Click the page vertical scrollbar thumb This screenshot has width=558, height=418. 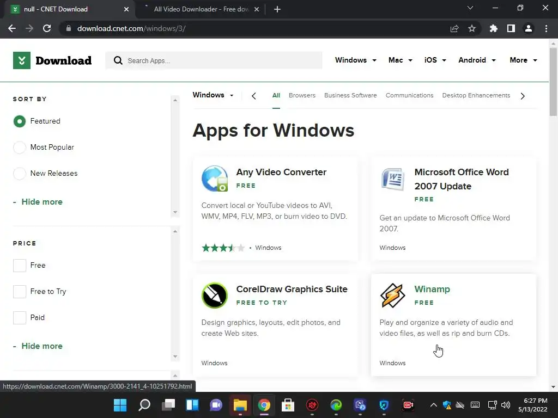[553, 82]
